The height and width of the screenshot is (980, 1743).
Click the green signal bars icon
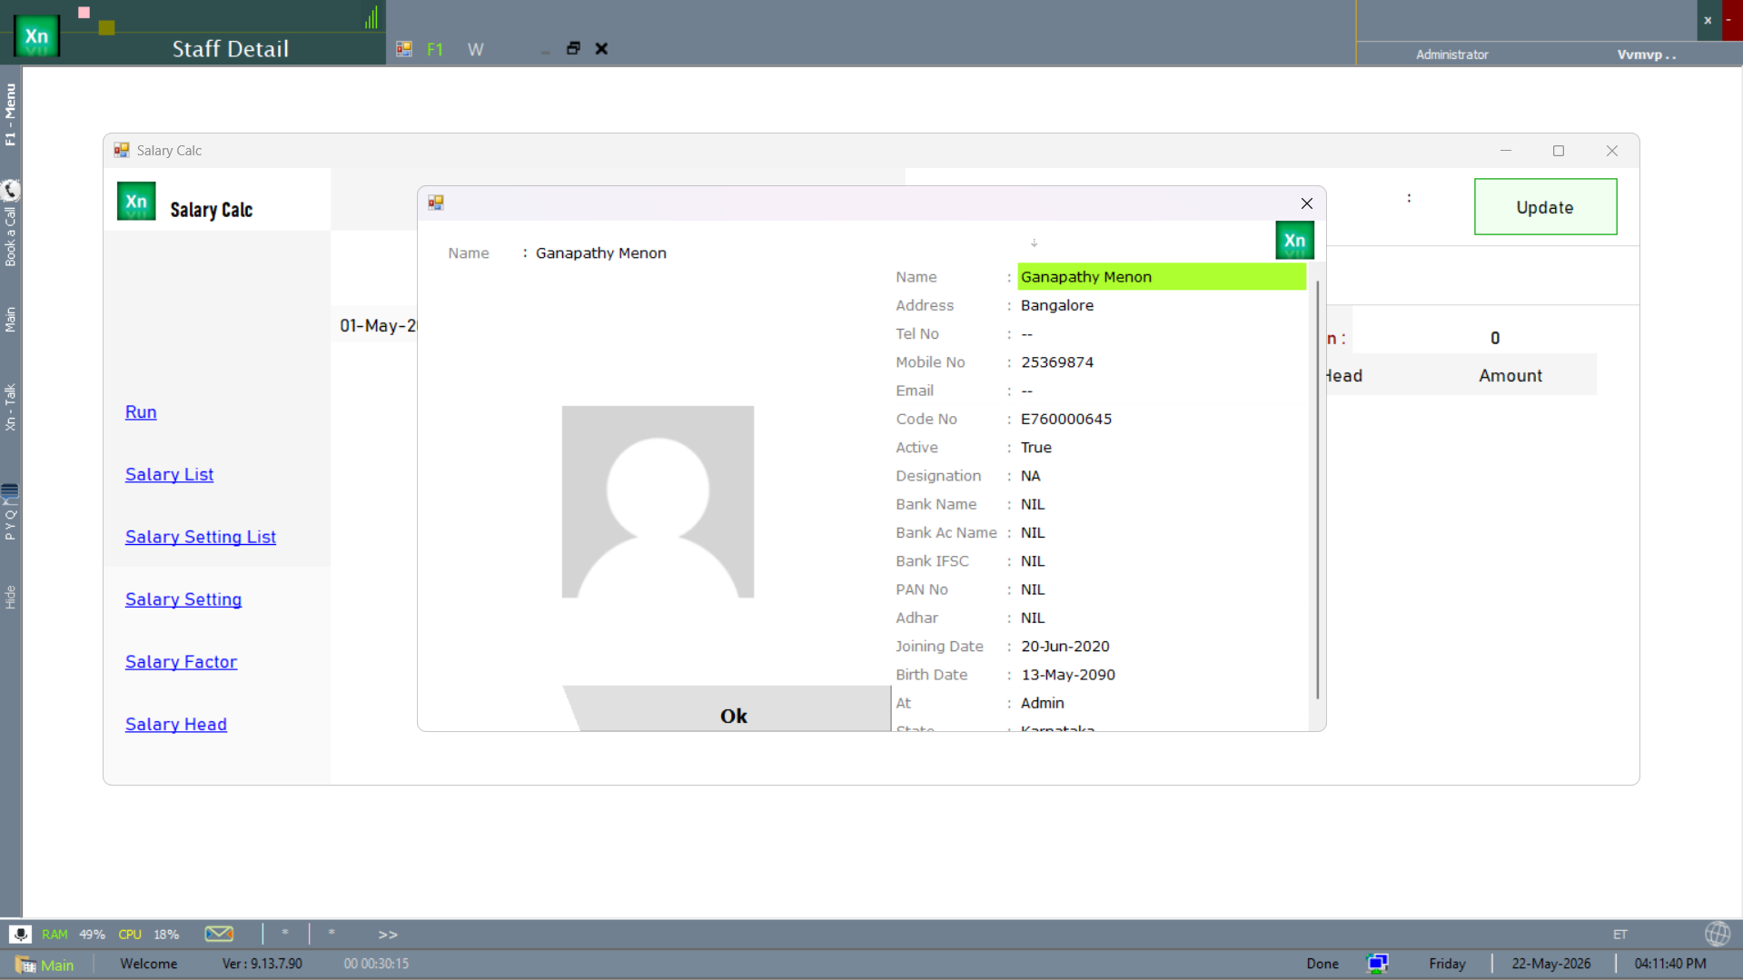coord(371,17)
